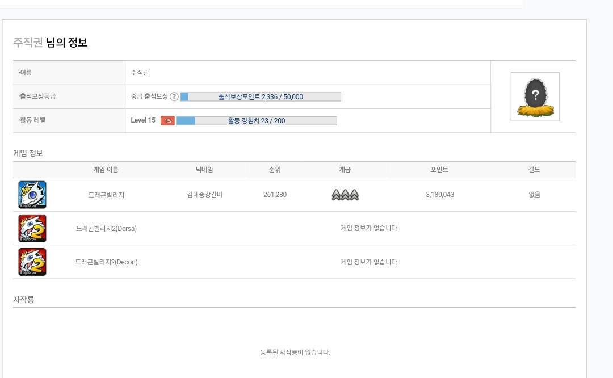Image resolution: width=613 pixels, height=378 pixels.
Task: Select the 드래곤빌리지2(Decon) game icon
Action: point(32,262)
